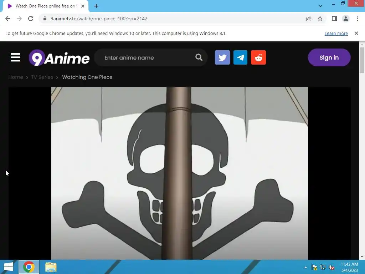The width and height of the screenshot is (365, 274).
Task: Open the Twitter share button
Action: click(x=222, y=57)
